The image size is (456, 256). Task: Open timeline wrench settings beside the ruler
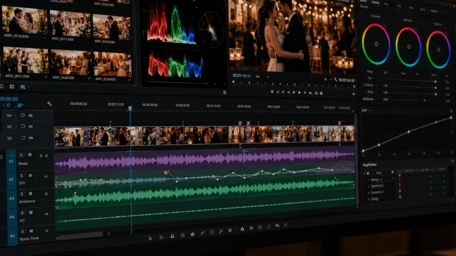pyautogui.click(x=49, y=104)
